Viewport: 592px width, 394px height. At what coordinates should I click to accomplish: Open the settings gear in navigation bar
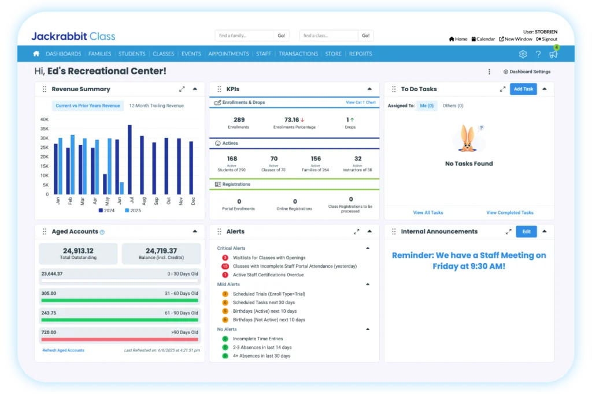click(523, 54)
